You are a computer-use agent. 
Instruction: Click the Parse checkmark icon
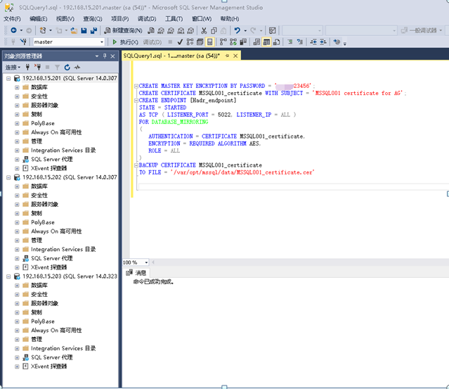point(180,42)
